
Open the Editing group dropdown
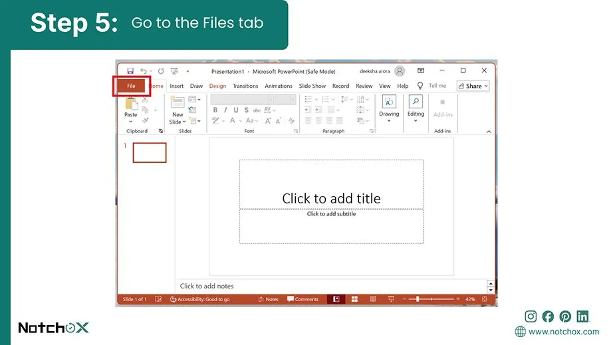click(x=416, y=109)
